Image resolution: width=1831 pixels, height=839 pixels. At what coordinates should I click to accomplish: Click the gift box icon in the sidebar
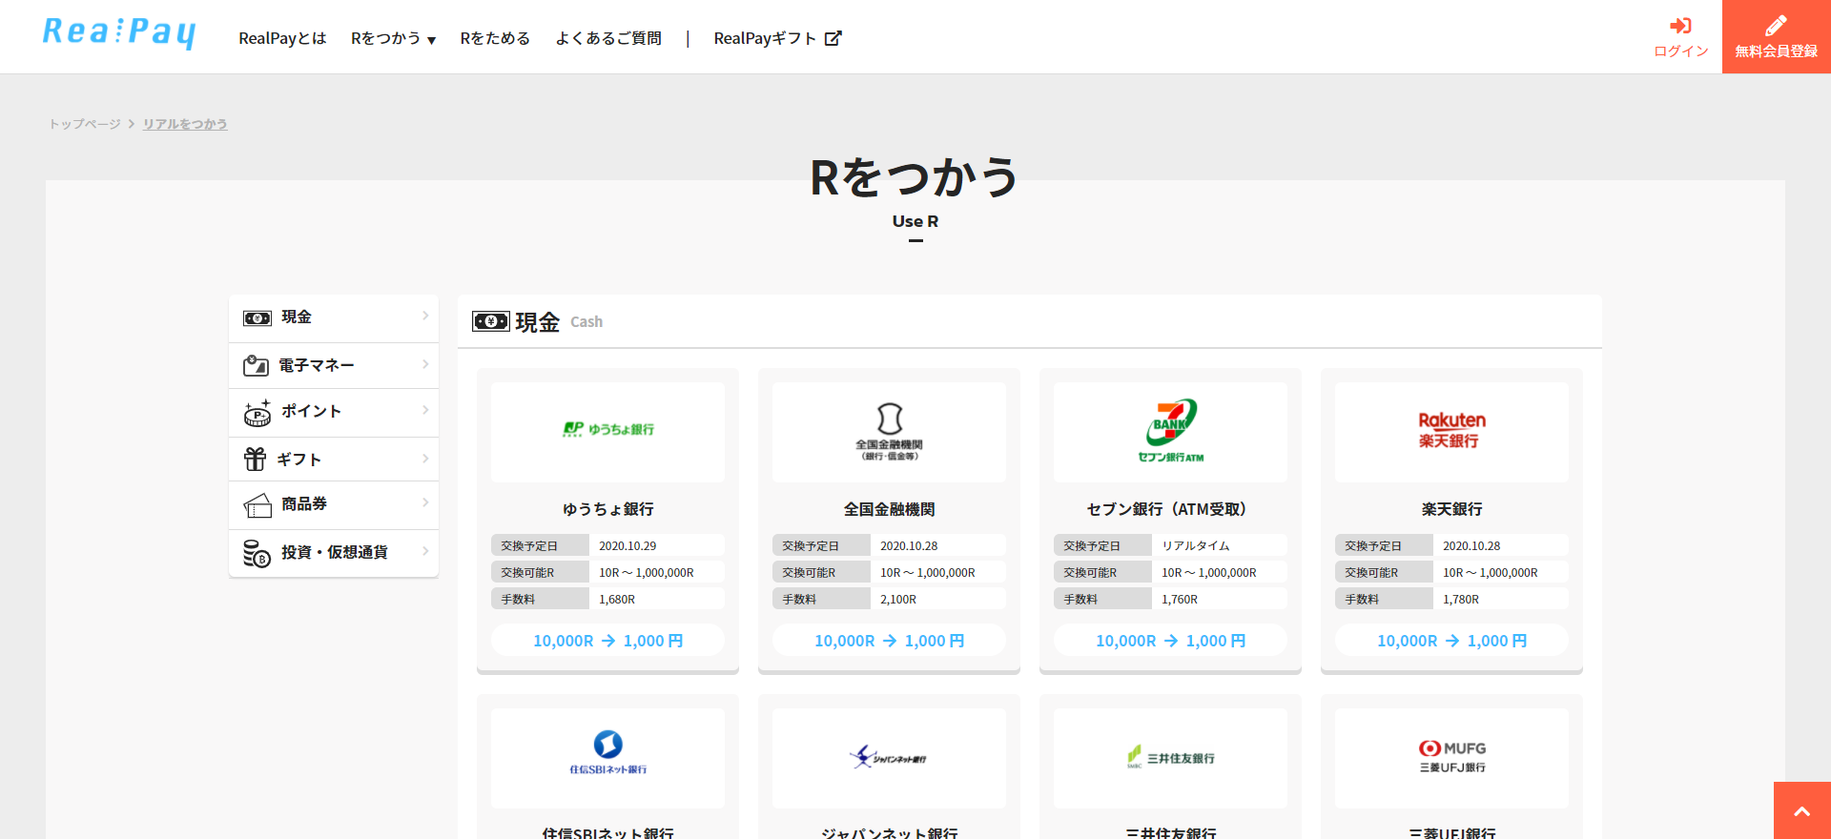tap(255, 459)
